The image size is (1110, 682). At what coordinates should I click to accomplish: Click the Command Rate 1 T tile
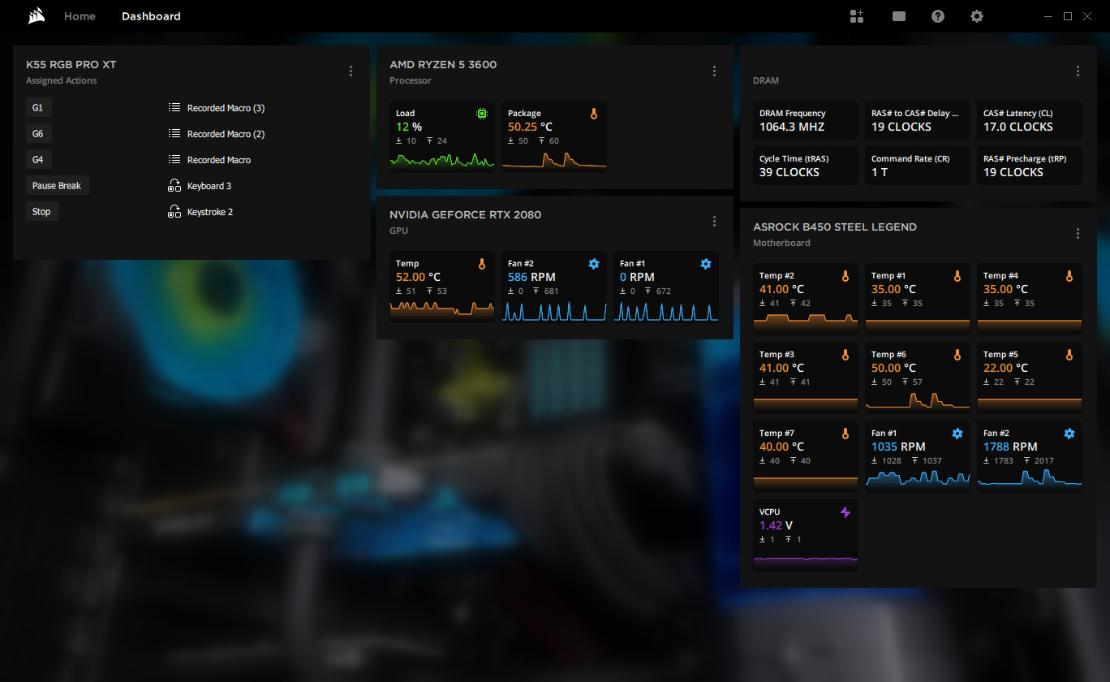(x=917, y=166)
